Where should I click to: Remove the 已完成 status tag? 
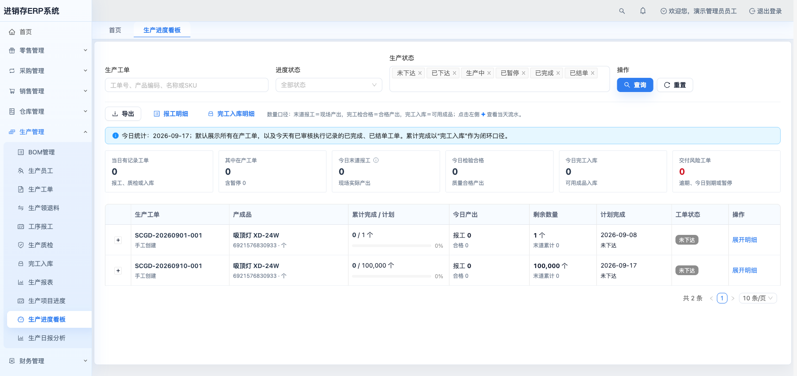point(558,73)
